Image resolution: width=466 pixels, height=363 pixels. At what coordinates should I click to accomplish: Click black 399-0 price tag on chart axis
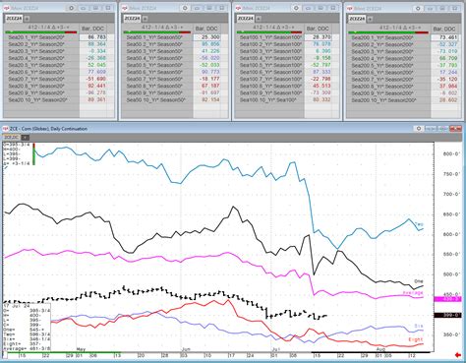[x=447, y=315]
